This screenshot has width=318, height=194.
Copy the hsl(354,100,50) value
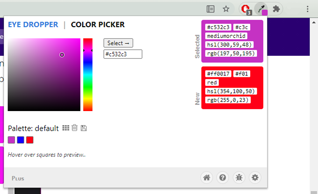click(231, 91)
